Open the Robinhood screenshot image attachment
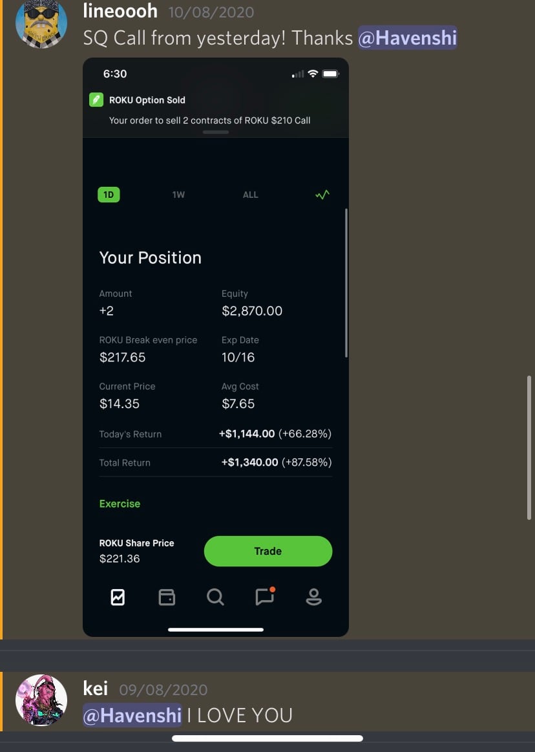 (216, 347)
